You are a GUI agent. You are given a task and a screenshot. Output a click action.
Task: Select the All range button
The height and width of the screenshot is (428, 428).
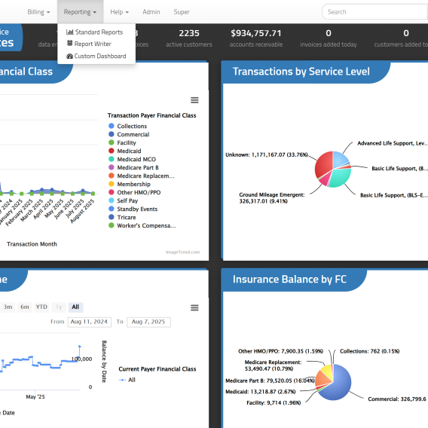[x=75, y=307]
